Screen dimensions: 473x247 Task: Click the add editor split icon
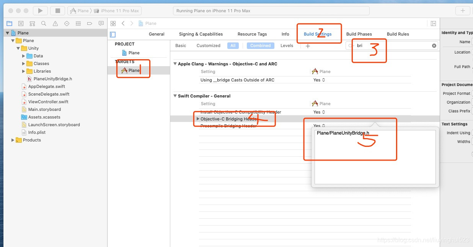(x=433, y=23)
